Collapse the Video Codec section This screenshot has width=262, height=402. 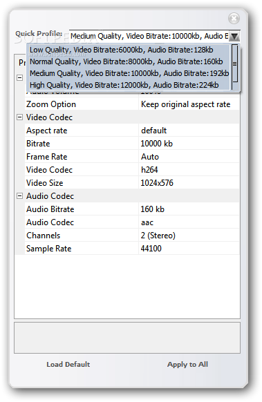pyautogui.click(x=19, y=117)
